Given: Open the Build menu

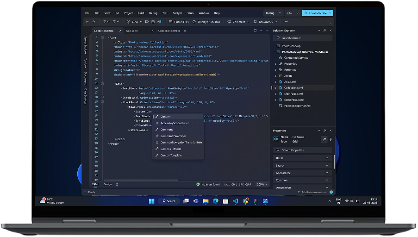Looking at the screenshot, I should (141, 13).
